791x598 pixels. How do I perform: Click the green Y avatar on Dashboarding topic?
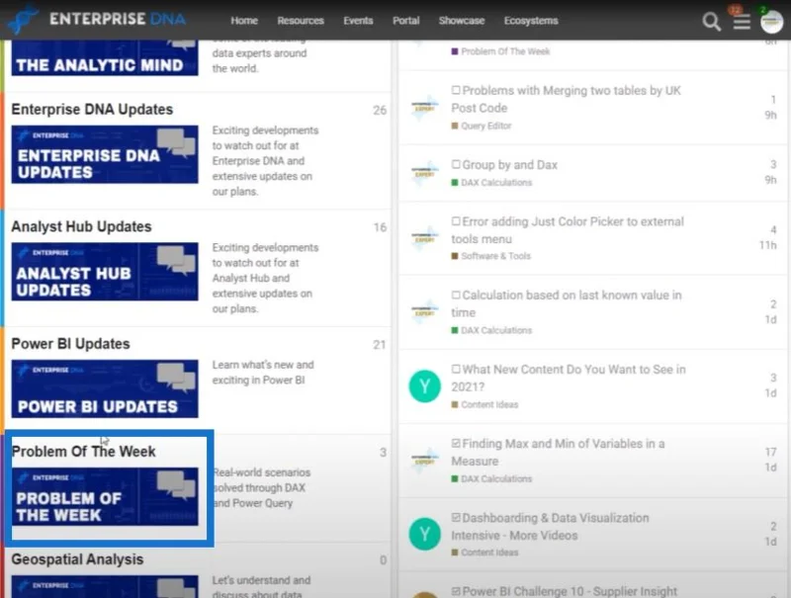click(424, 534)
